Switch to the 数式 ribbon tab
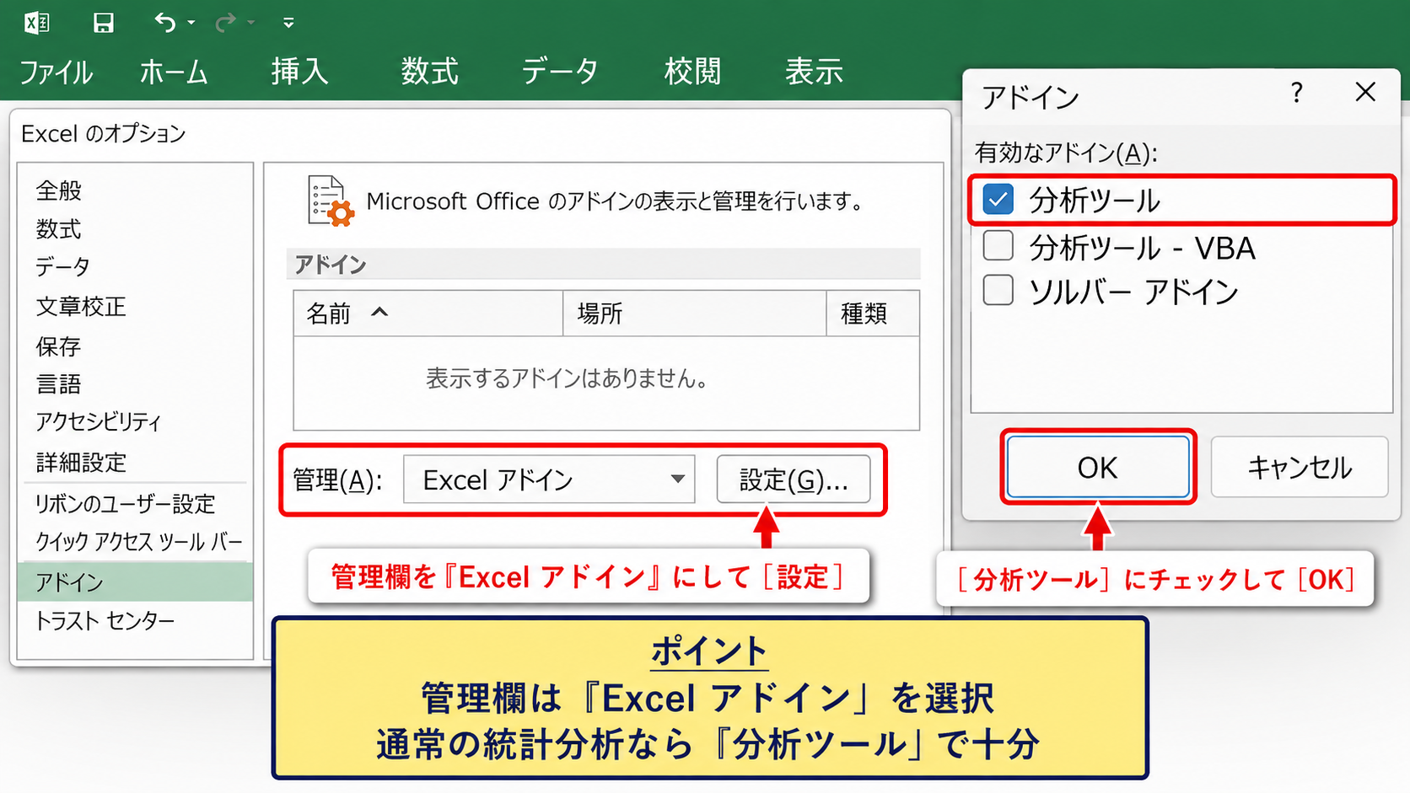Image resolution: width=1410 pixels, height=793 pixels. (430, 72)
